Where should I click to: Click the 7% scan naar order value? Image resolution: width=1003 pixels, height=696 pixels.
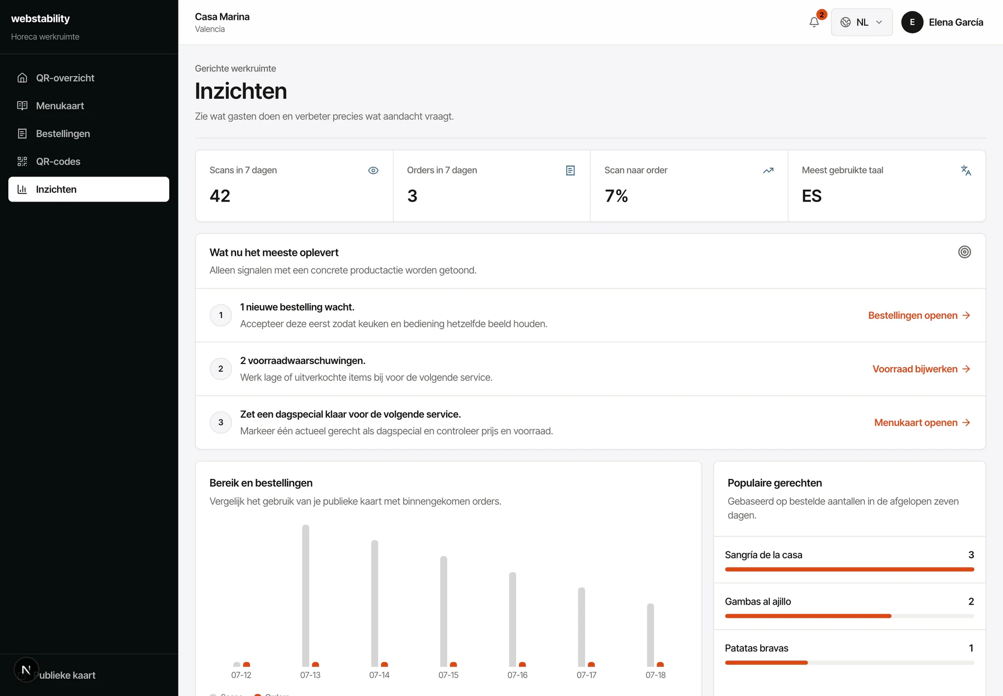616,196
